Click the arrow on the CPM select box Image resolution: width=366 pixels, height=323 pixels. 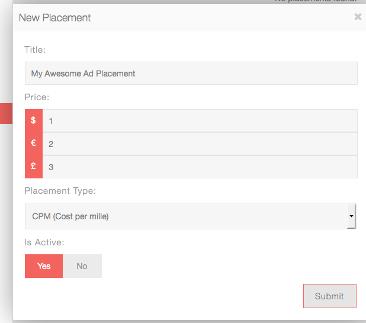point(351,216)
